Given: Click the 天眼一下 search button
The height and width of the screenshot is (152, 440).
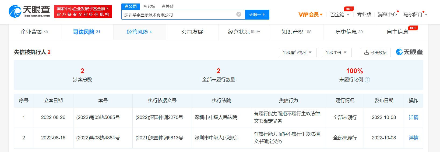Looking at the screenshot, I should [257, 14].
